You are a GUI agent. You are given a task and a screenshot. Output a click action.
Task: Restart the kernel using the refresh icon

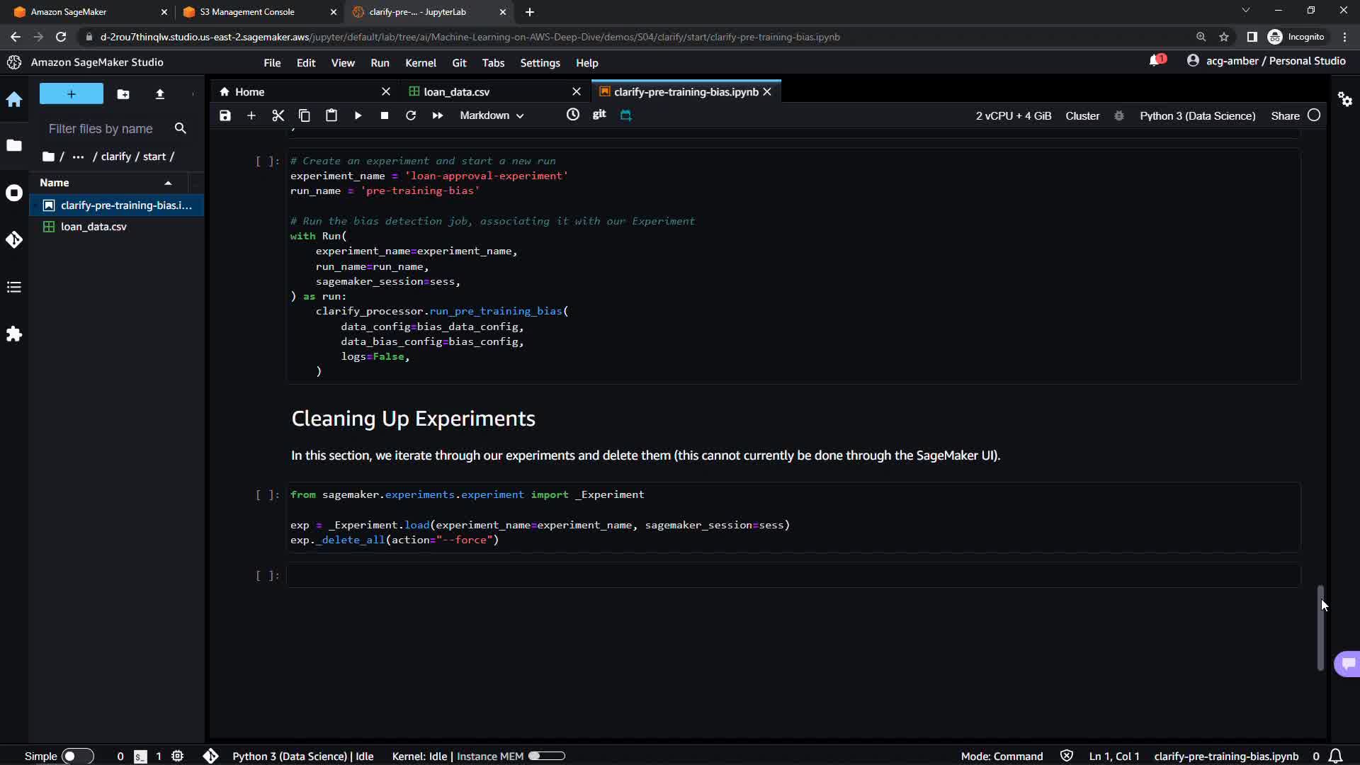click(411, 115)
